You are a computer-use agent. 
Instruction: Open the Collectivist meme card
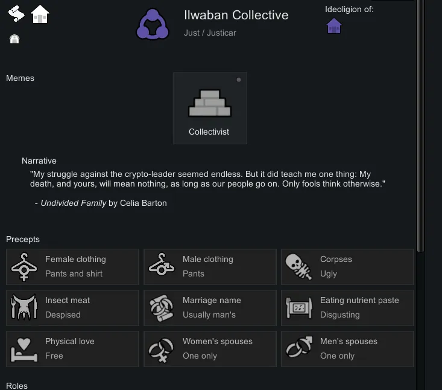[209, 108]
